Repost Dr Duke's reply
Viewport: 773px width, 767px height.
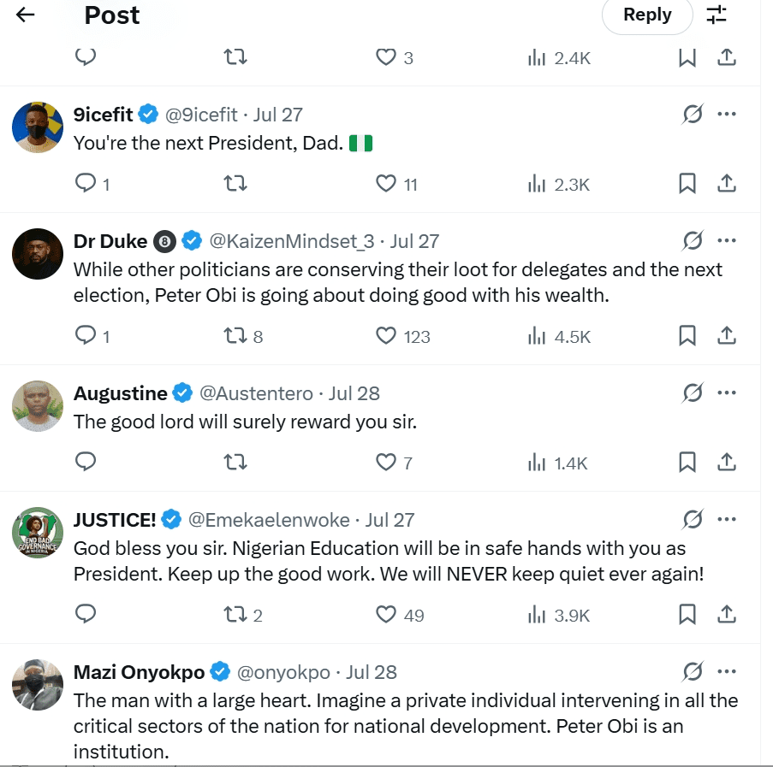pyautogui.click(x=235, y=336)
